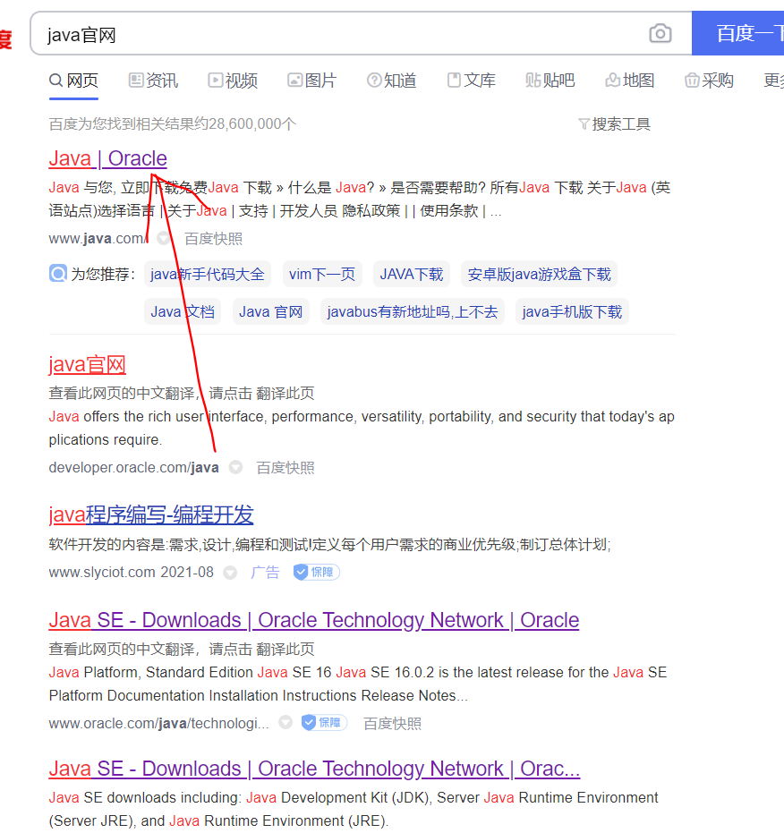Click 翻译此页 under Java SE Downloads result
This screenshot has width=784, height=833.
pos(285,649)
